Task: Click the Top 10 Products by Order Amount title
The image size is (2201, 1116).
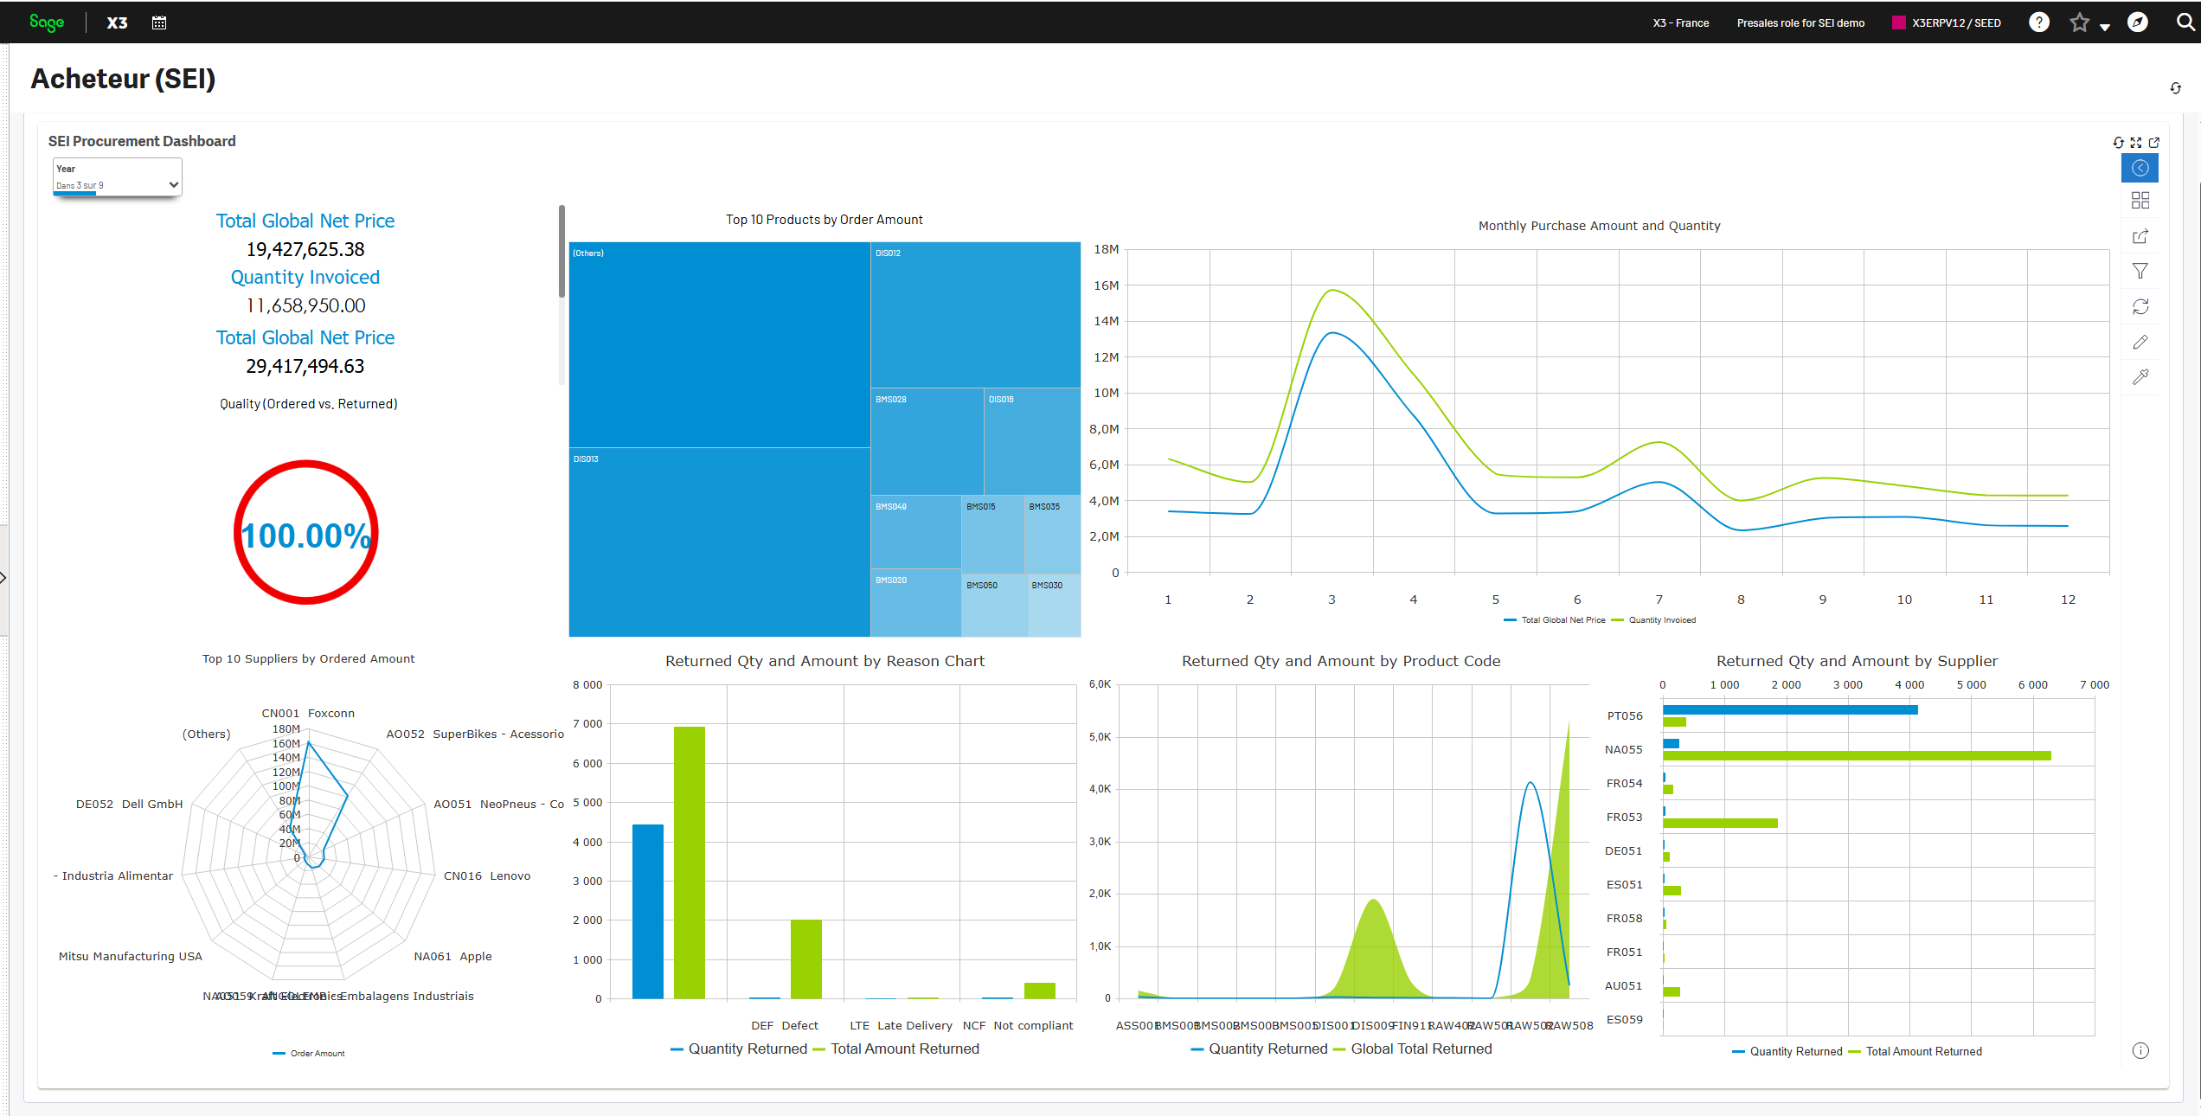Action: pos(824,220)
